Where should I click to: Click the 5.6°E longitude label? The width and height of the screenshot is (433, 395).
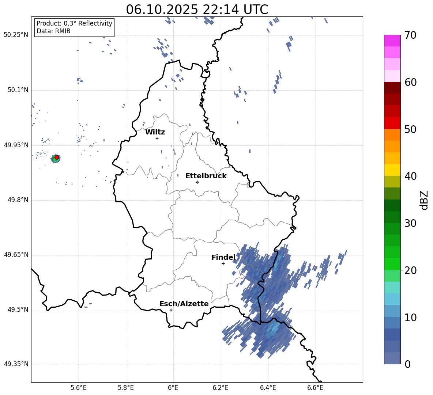tap(79, 388)
